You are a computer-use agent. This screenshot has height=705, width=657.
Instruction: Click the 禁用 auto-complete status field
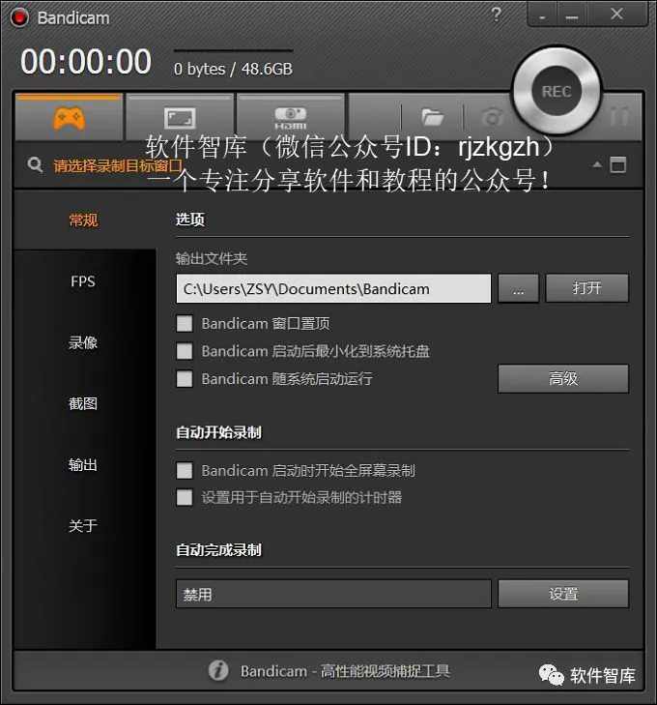coord(333,594)
